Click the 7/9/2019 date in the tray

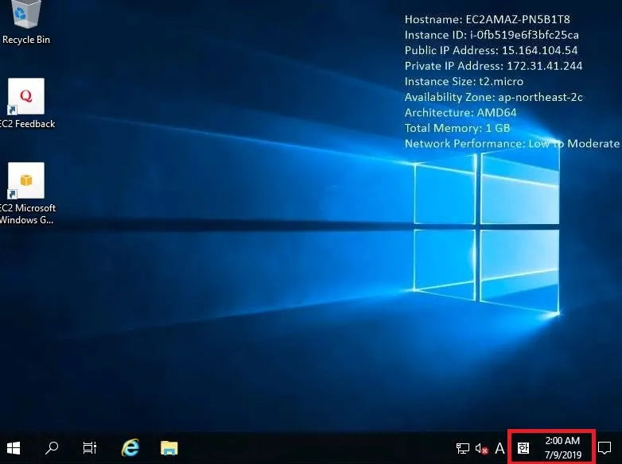coord(562,455)
